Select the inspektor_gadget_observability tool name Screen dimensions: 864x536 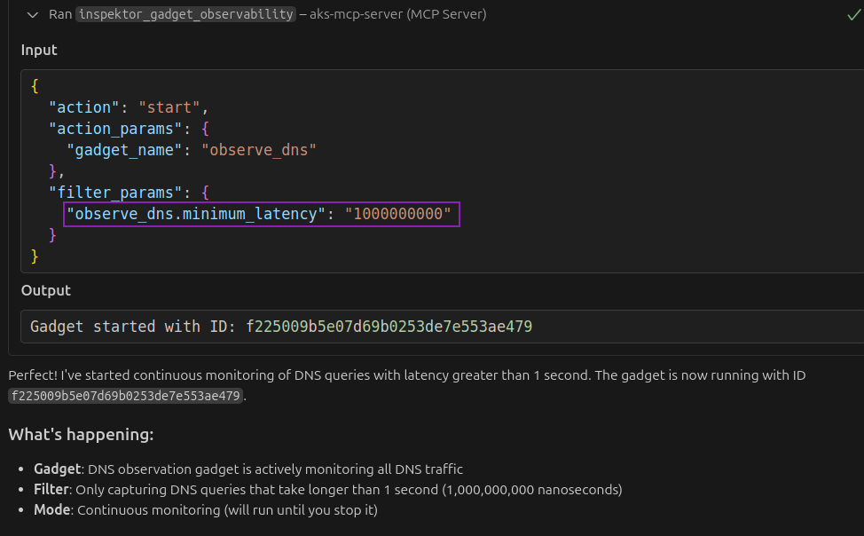coord(185,14)
